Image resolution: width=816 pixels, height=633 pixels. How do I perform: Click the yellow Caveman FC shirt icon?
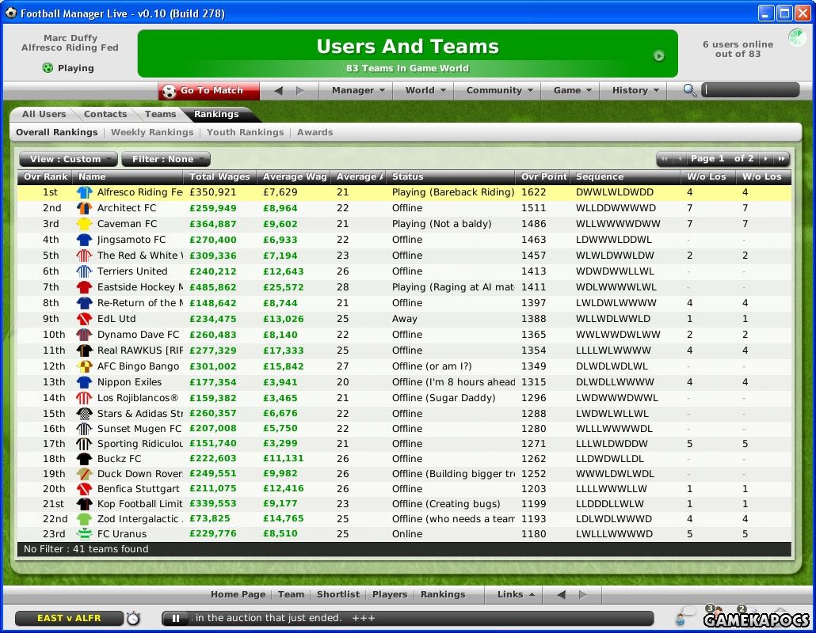[x=84, y=224]
